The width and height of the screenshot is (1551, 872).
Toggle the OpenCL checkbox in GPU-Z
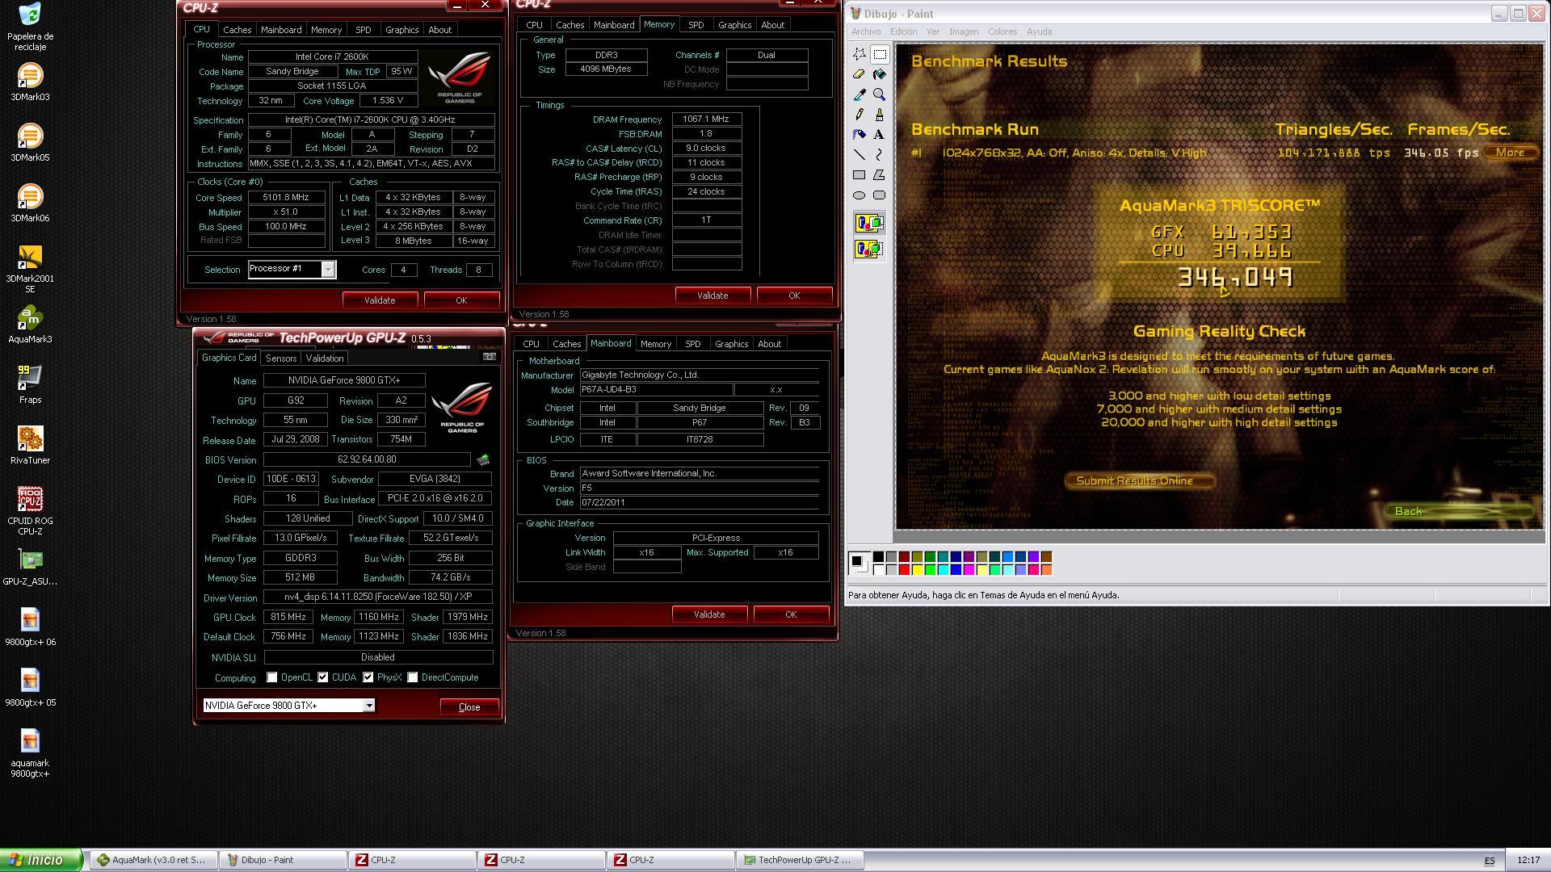click(x=272, y=677)
